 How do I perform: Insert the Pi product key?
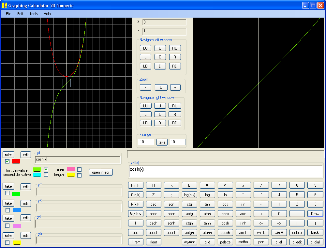click(x=154, y=185)
